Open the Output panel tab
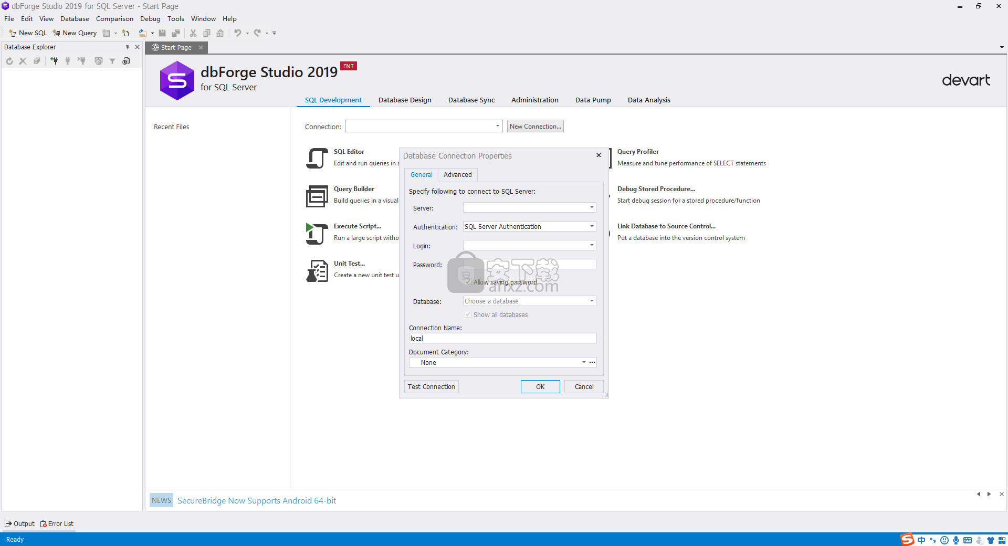The height and width of the screenshot is (546, 1008). click(x=19, y=523)
